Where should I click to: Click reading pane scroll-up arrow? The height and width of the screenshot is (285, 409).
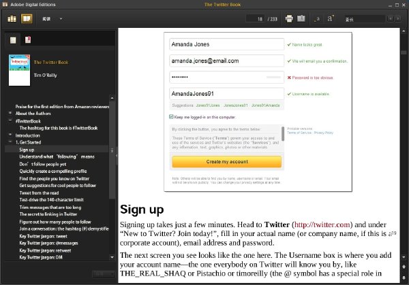(x=404, y=31)
